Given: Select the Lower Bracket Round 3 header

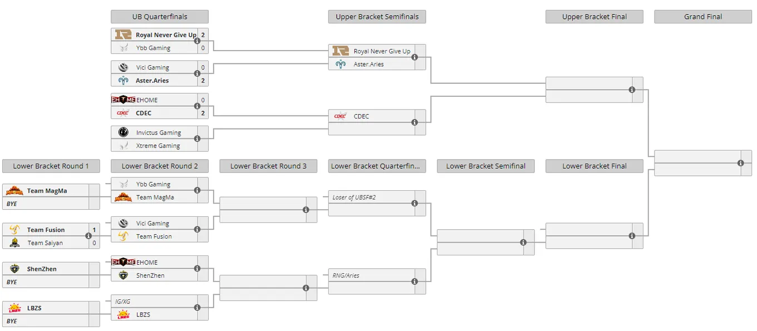Looking at the screenshot, I should tap(268, 166).
